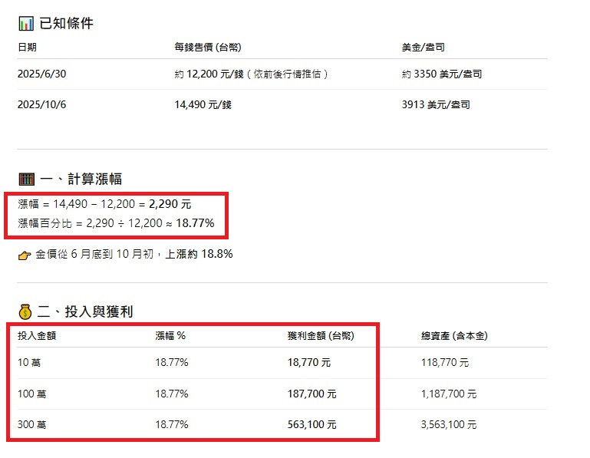Click the pointing hand emoji icon
The height and width of the screenshot is (458, 590).
tap(25, 254)
